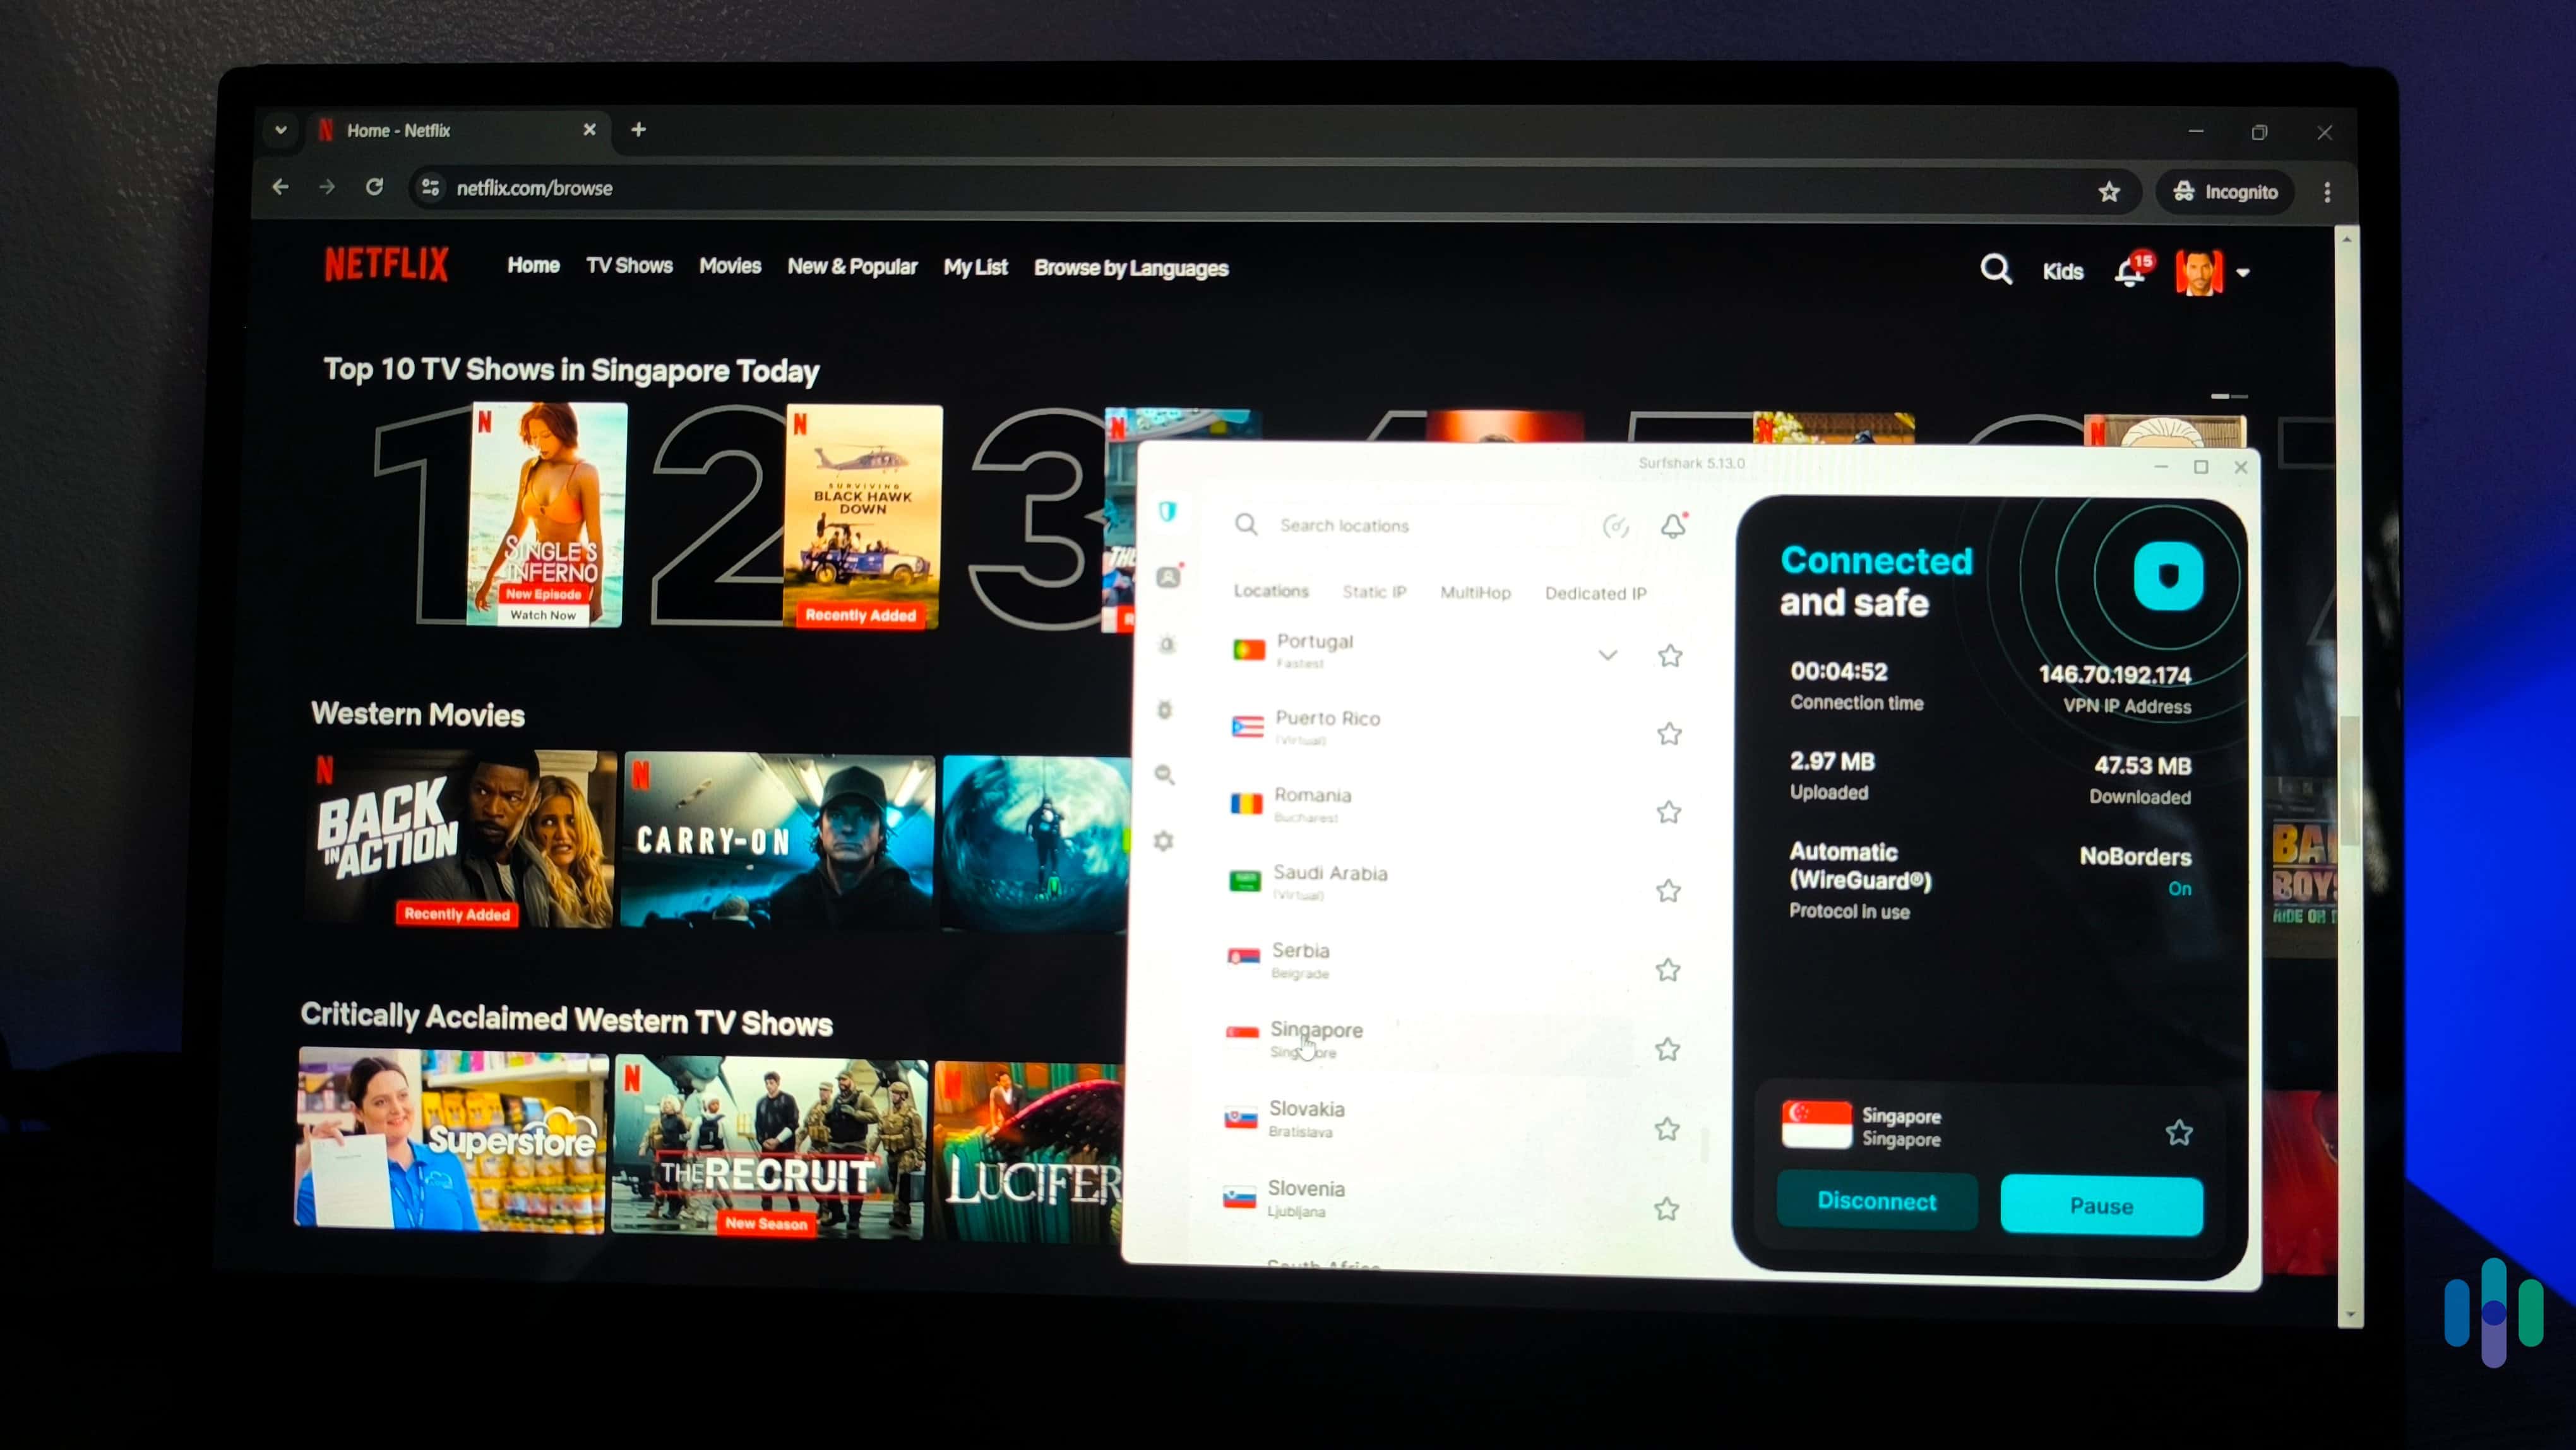Click the Netflix Kids profile icon
Image resolution: width=2576 pixels, height=1450 pixels.
pos(2063,271)
